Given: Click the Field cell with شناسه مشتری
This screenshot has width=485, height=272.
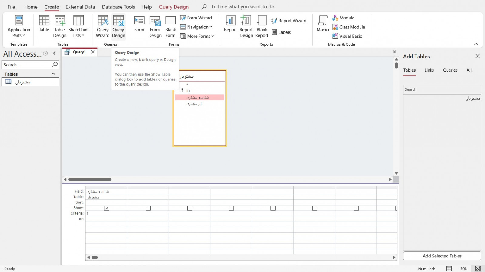Looking at the screenshot, I should 106,191.
